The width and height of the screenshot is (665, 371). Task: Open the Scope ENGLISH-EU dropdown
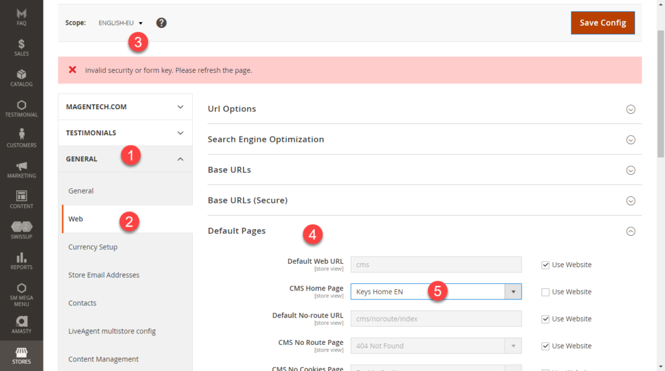[121, 23]
